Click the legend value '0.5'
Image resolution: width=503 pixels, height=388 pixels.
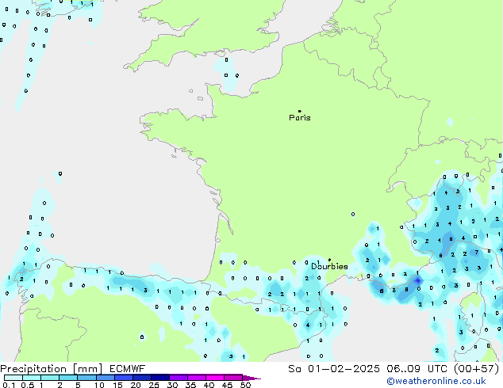(x=27, y=385)
